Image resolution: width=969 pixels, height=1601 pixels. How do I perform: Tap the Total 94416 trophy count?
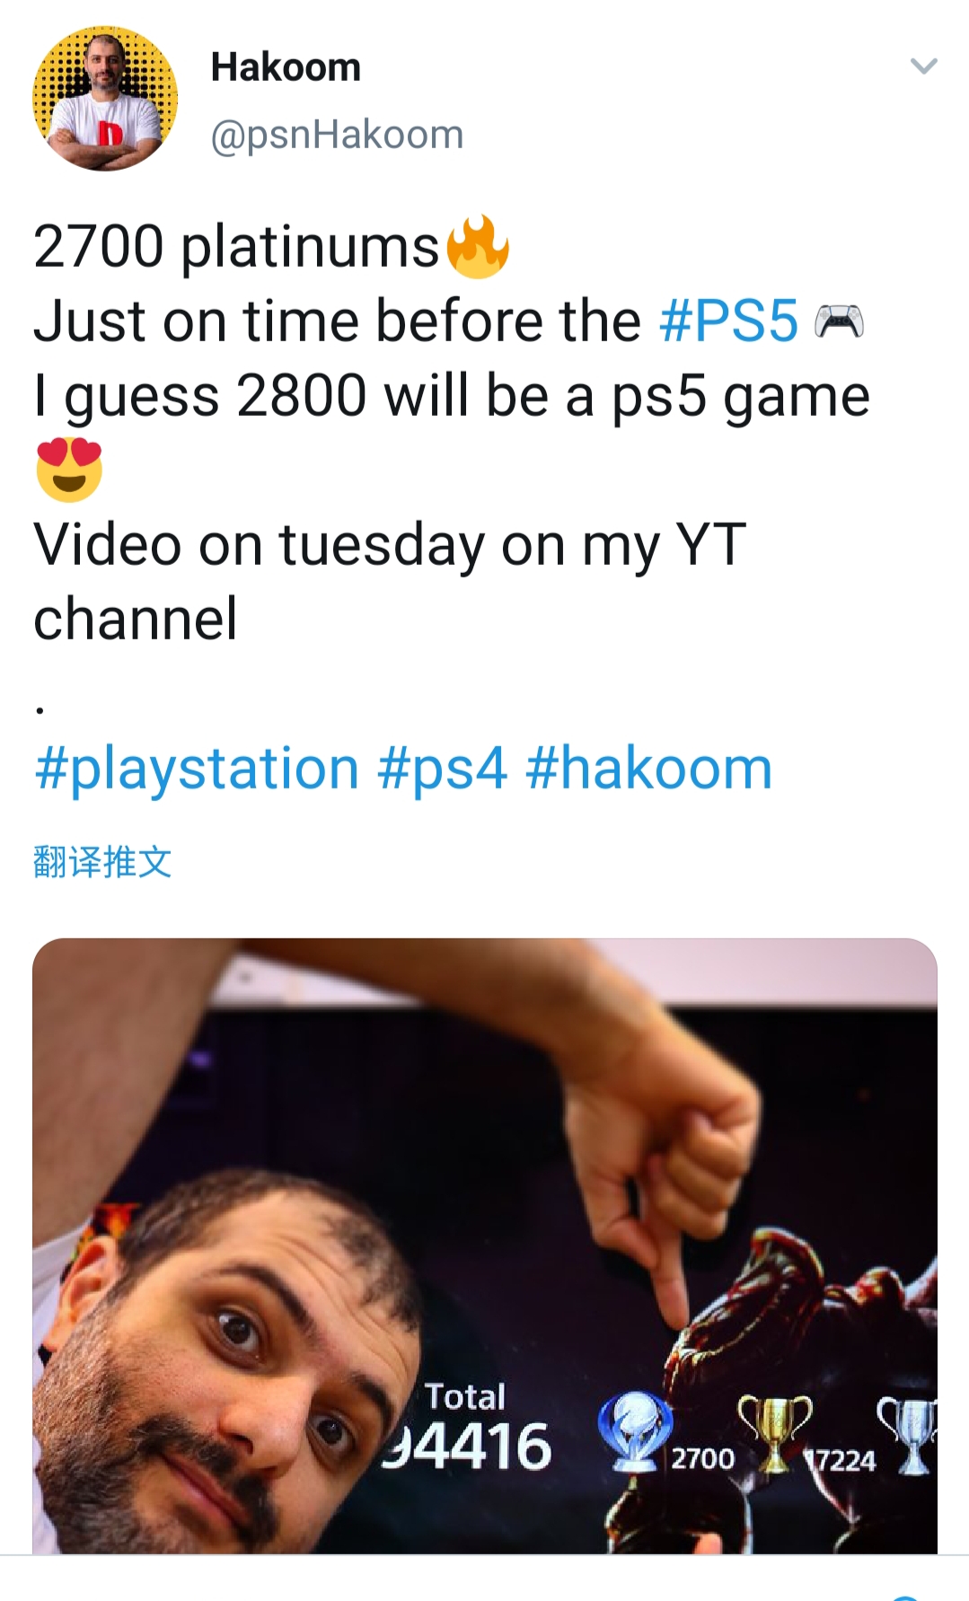467,1428
